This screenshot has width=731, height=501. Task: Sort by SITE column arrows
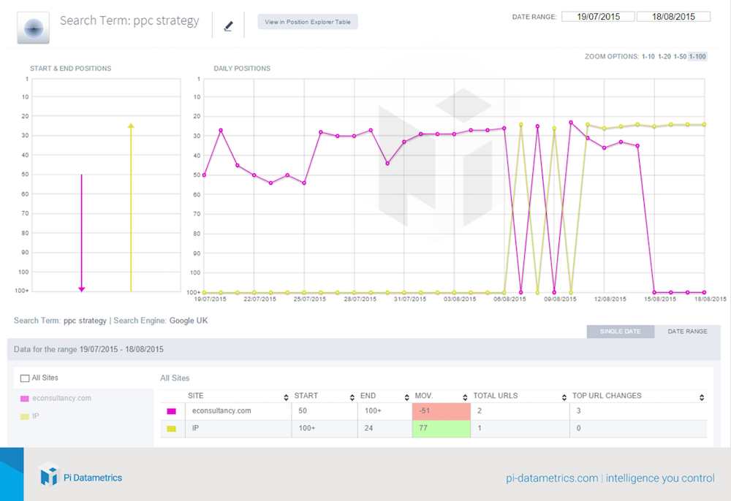pos(286,397)
